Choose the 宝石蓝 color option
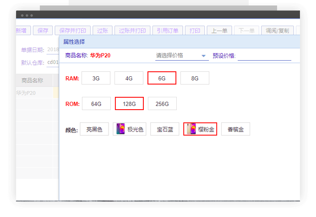316x217 pixels. pos(165,129)
